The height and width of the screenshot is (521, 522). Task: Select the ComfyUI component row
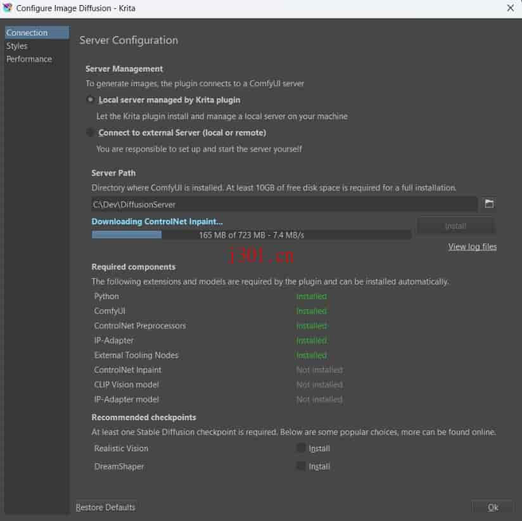[210, 311]
